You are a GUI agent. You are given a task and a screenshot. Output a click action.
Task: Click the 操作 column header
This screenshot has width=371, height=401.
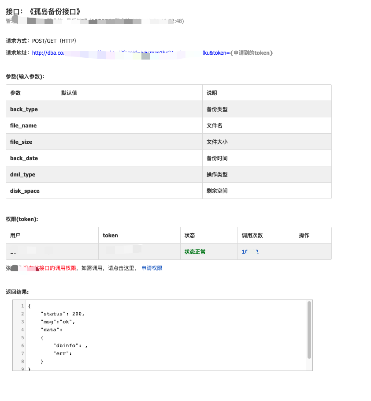[x=304, y=235]
